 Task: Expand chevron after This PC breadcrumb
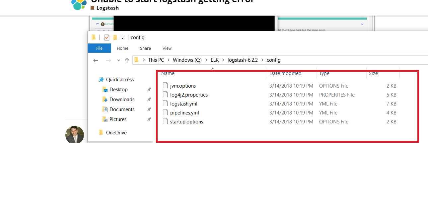pos(169,60)
